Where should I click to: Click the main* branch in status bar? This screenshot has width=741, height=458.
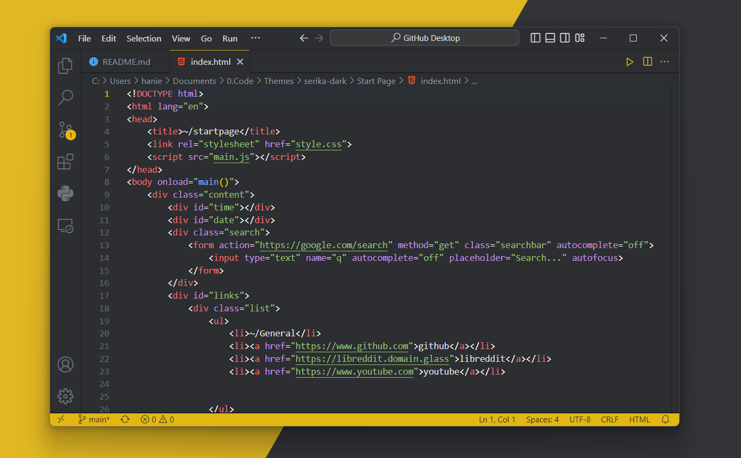tap(94, 419)
